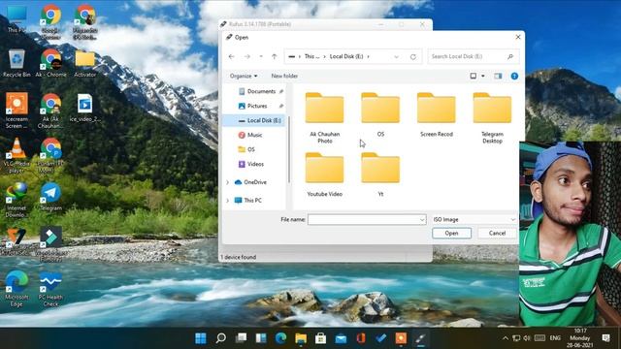The image size is (621, 349).
Task: Expand the This PC tree node
Action: click(227, 201)
